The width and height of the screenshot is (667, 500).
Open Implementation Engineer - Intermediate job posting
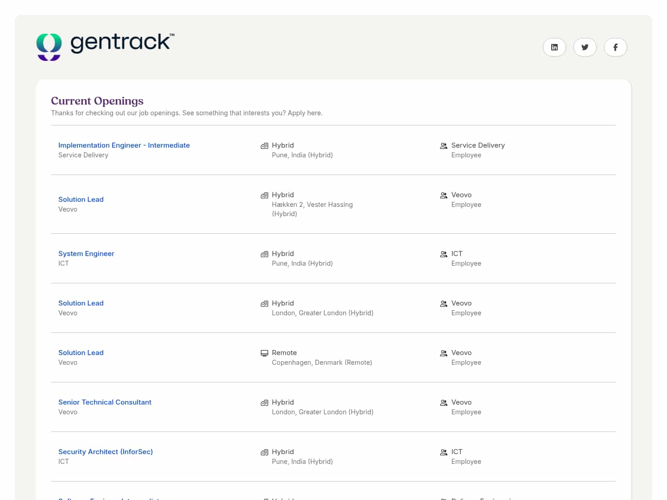[x=124, y=145]
